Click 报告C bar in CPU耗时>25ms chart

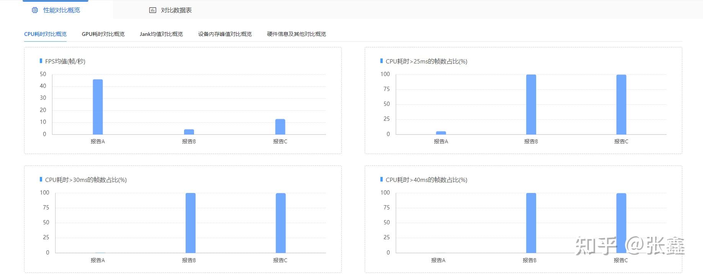(x=621, y=104)
